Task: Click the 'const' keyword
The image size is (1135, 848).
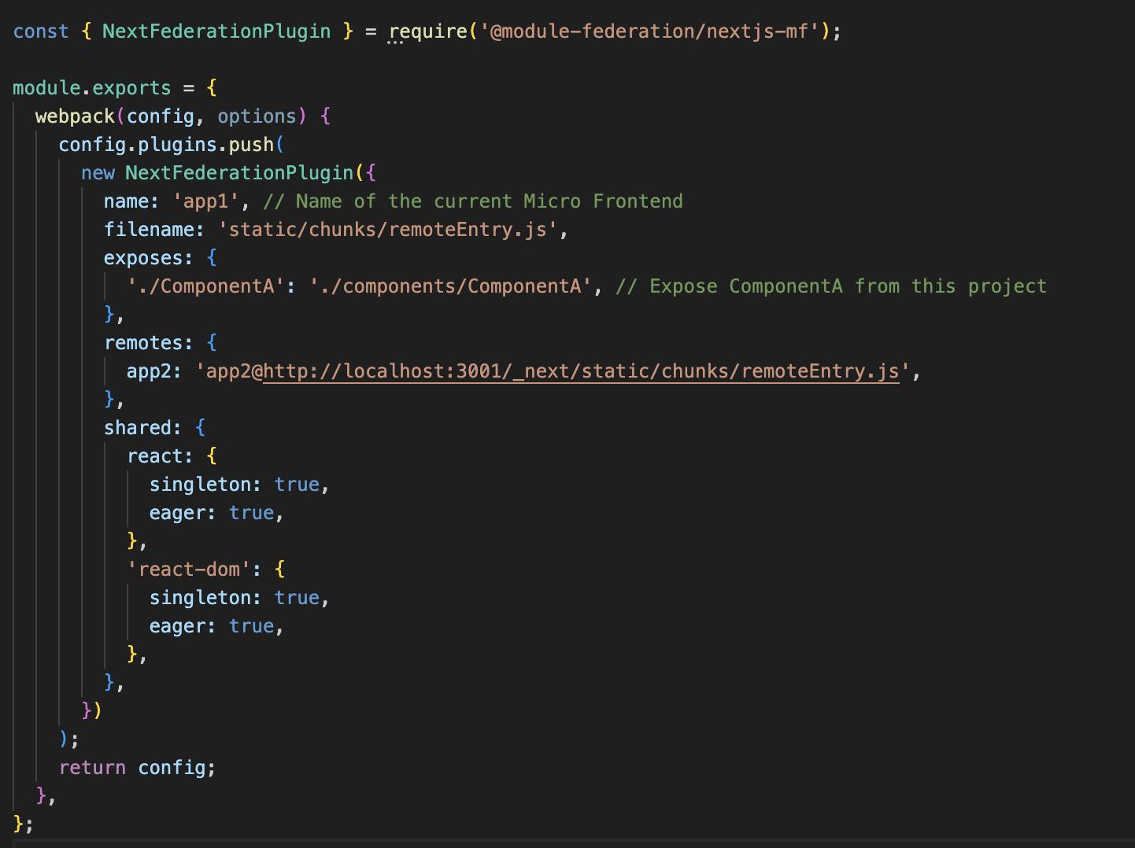Action: tap(41, 31)
